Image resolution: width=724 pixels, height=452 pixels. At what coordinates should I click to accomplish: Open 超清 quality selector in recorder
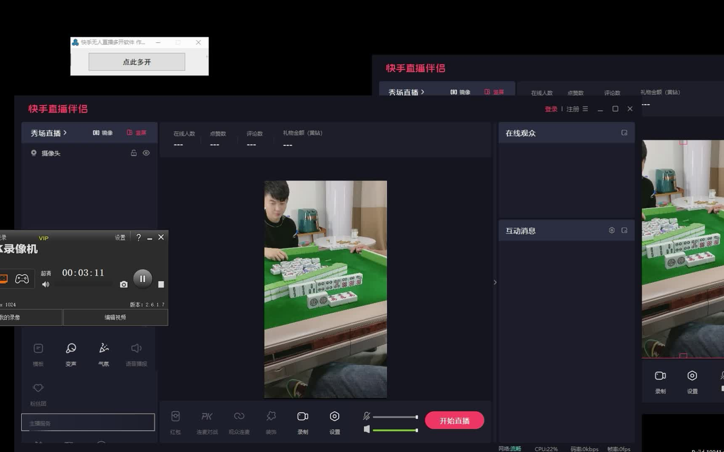46,273
